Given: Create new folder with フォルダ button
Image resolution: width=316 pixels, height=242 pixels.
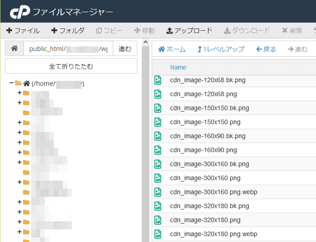Looking at the screenshot, I should [68, 31].
